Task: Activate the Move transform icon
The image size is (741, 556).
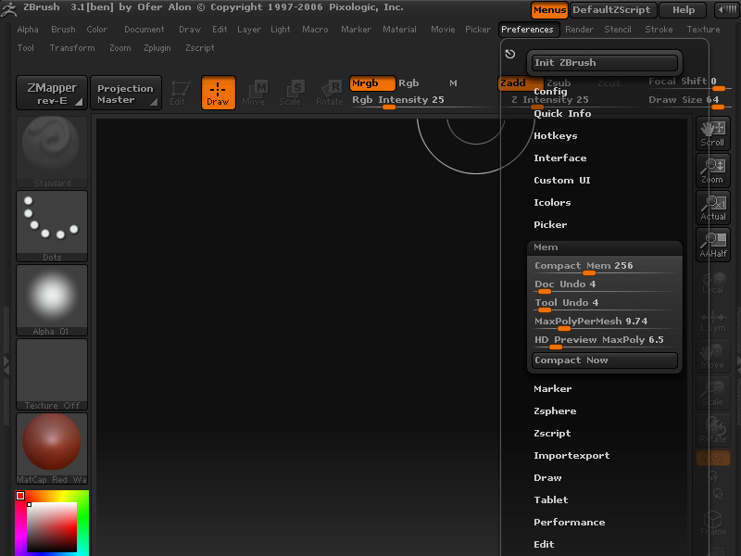Action: click(x=254, y=93)
